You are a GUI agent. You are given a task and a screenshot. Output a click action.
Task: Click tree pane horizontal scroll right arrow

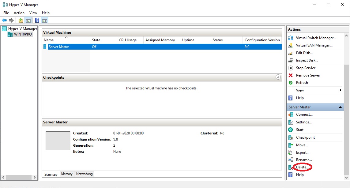point(34,178)
